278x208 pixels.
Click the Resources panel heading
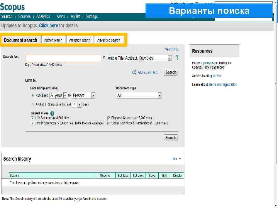pyautogui.click(x=202, y=51)
